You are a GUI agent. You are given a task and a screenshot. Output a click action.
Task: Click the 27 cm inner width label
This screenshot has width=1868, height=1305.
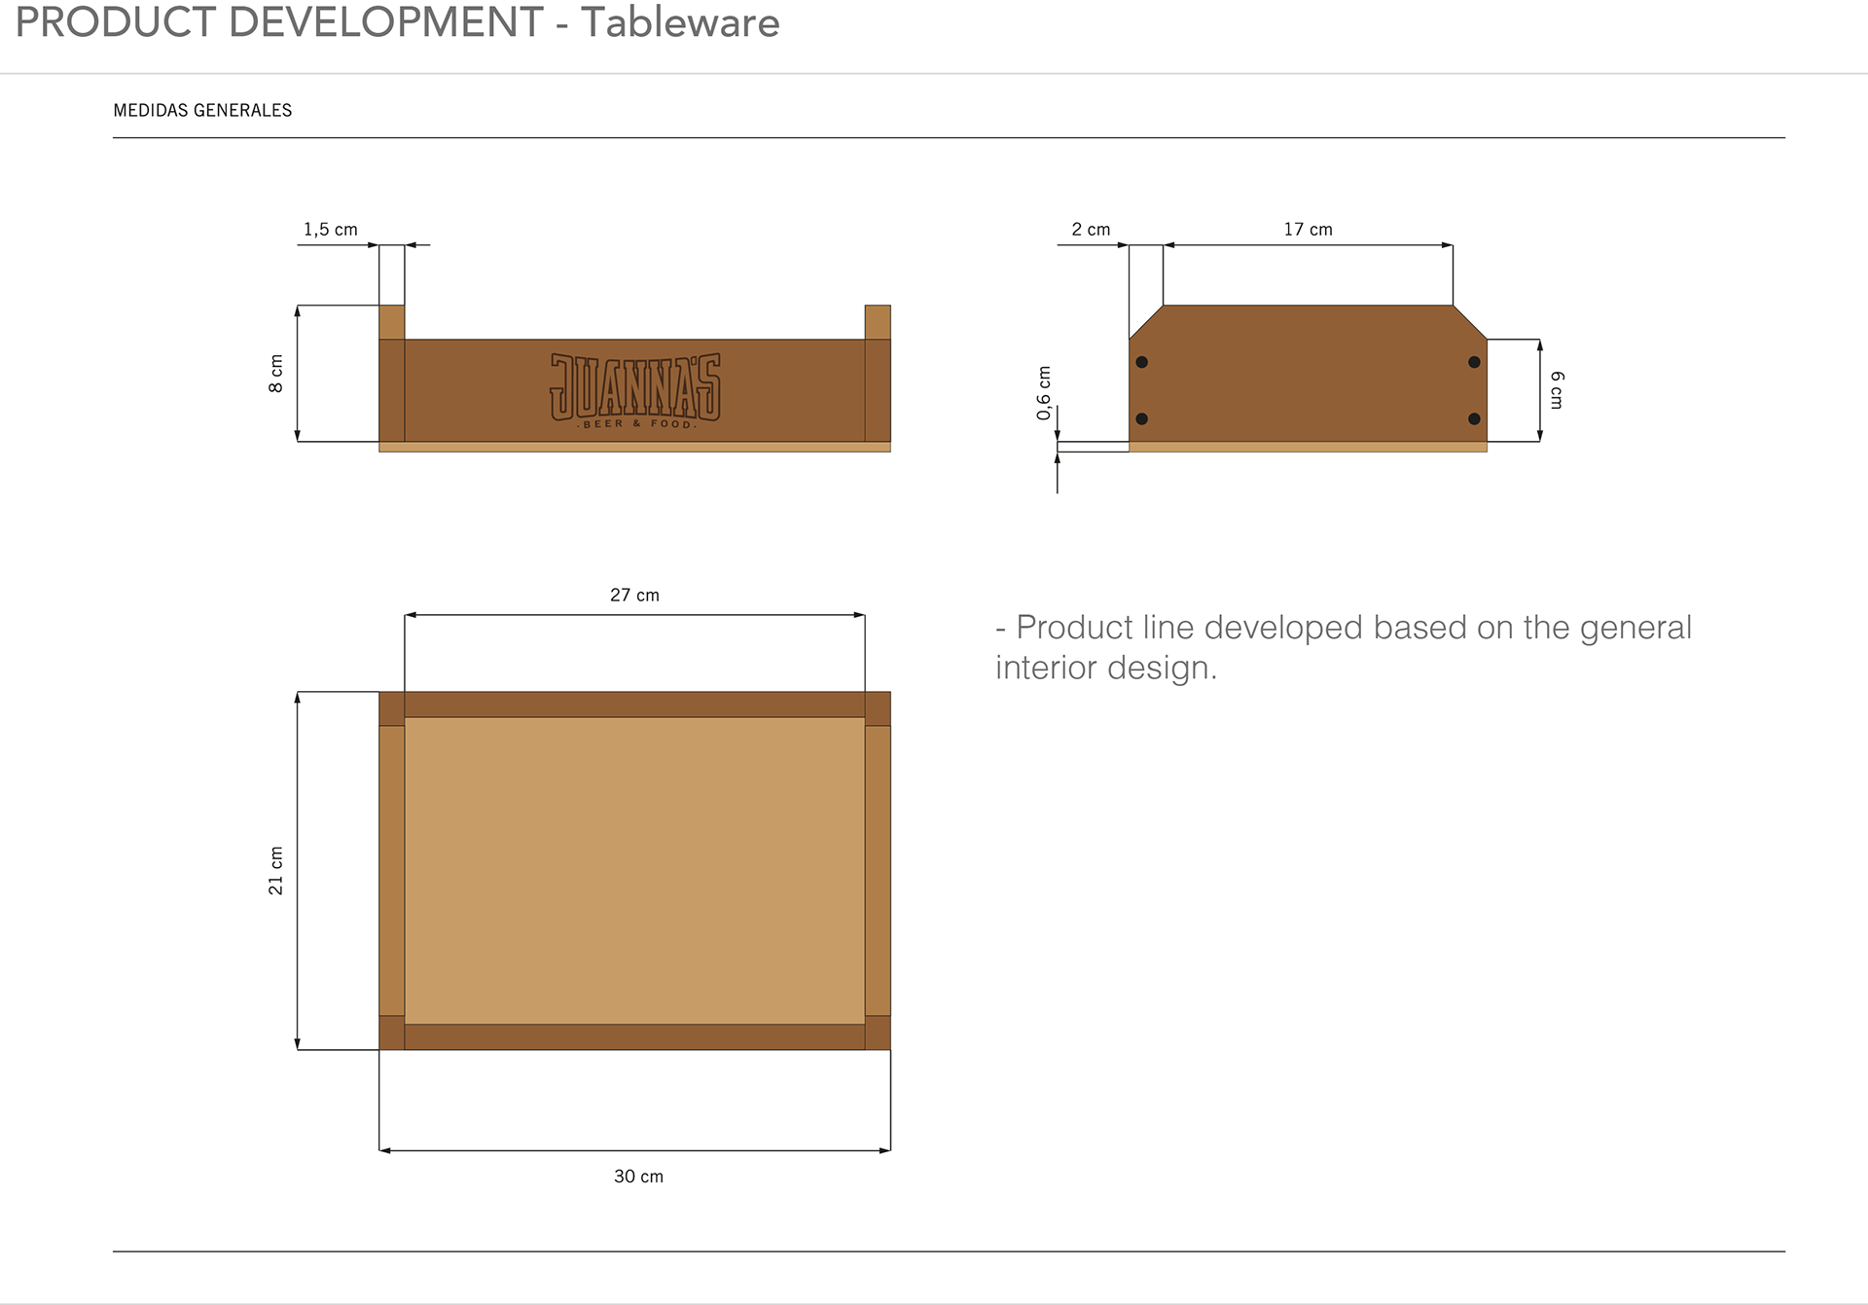point(634,596)
